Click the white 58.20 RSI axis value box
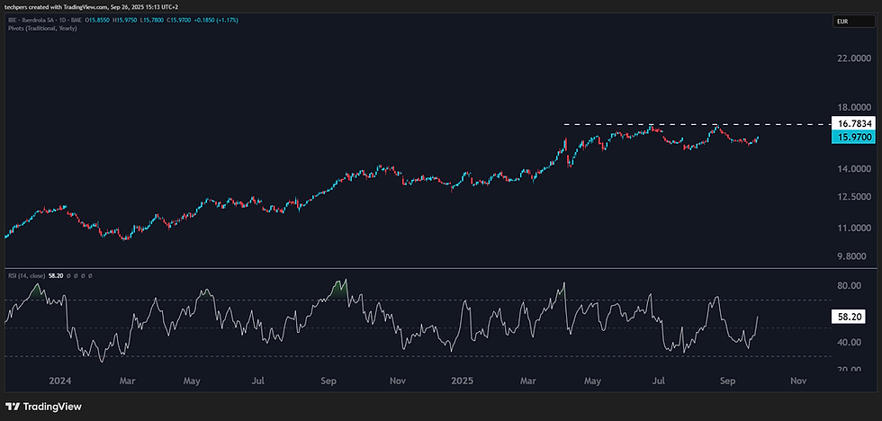This screenshot has height=421, width=882. [850, 317]
